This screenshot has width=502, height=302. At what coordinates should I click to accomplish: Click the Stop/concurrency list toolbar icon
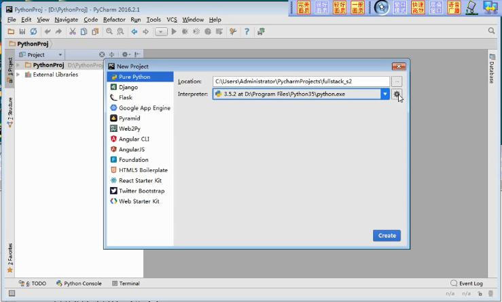(219, 31)
